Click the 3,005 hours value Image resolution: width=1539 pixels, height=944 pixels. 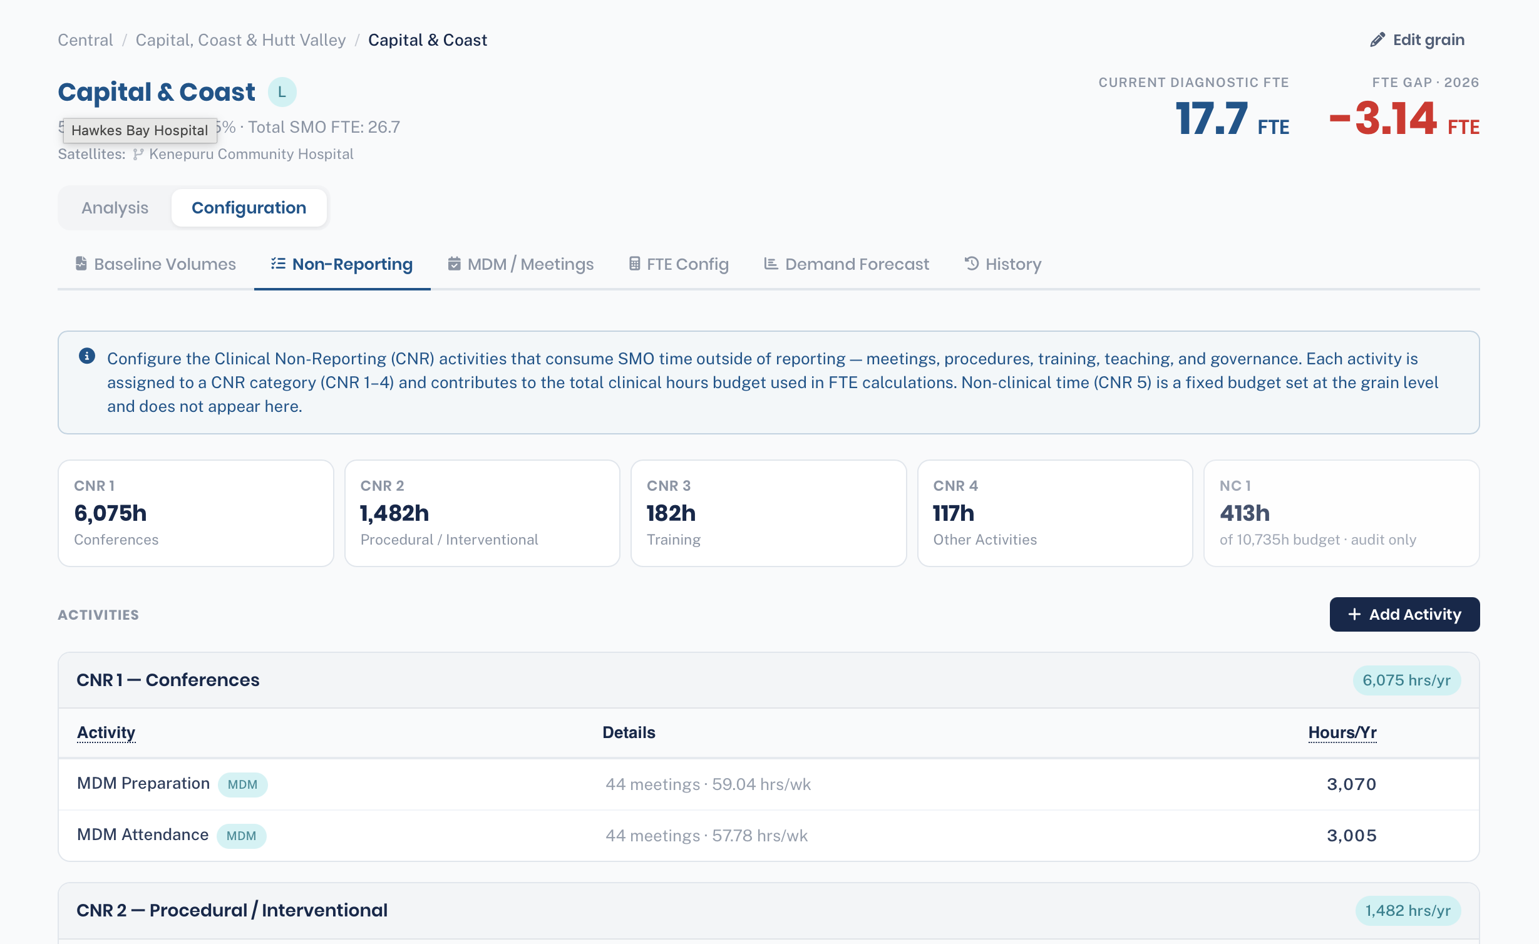coord(1351,836)
